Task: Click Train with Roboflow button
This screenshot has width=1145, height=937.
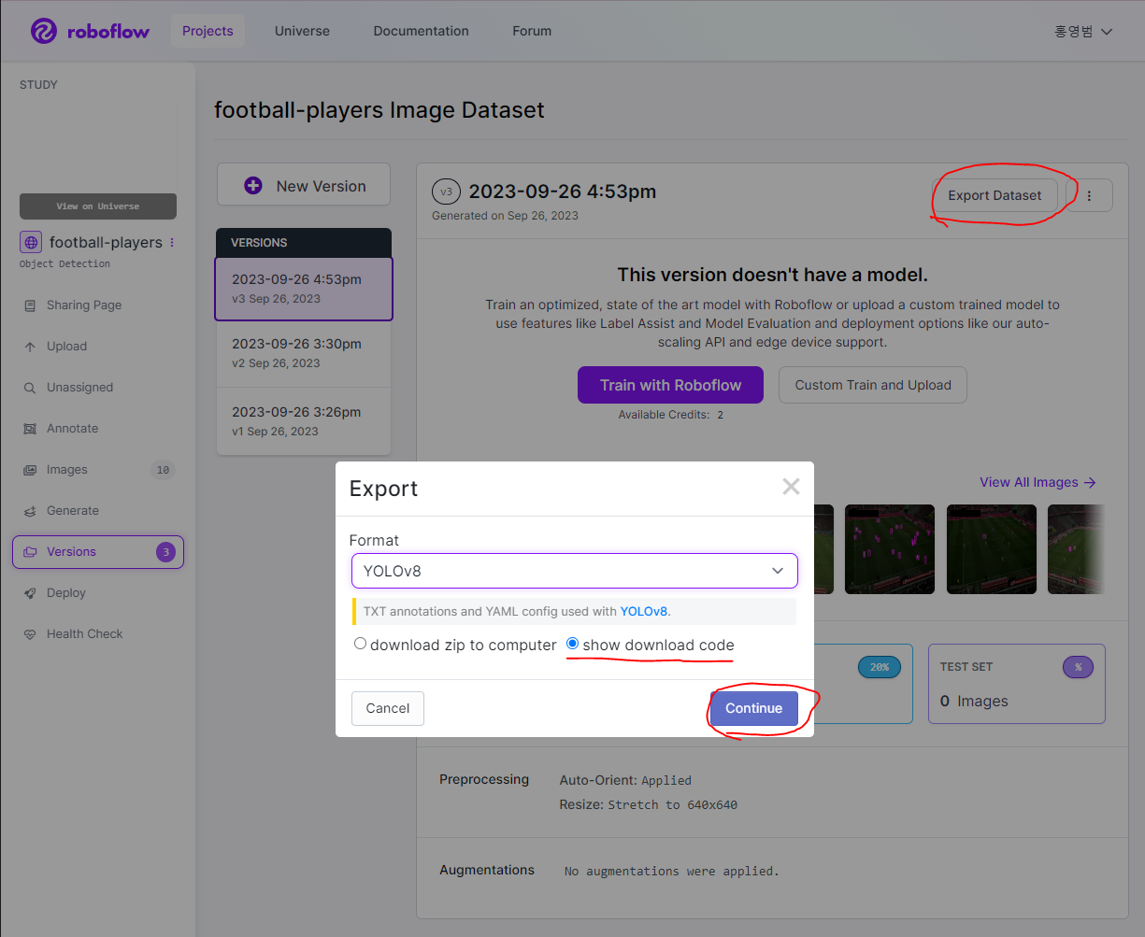Action: [x=670, y=385]
